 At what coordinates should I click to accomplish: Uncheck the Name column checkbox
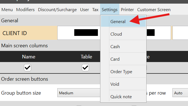[x=28, y=68]
